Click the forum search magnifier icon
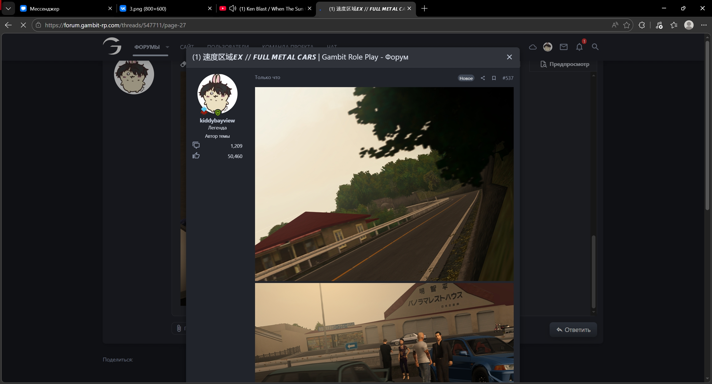Image resolution: width=712 pixels, height=384 pixels. coord(595,47)
